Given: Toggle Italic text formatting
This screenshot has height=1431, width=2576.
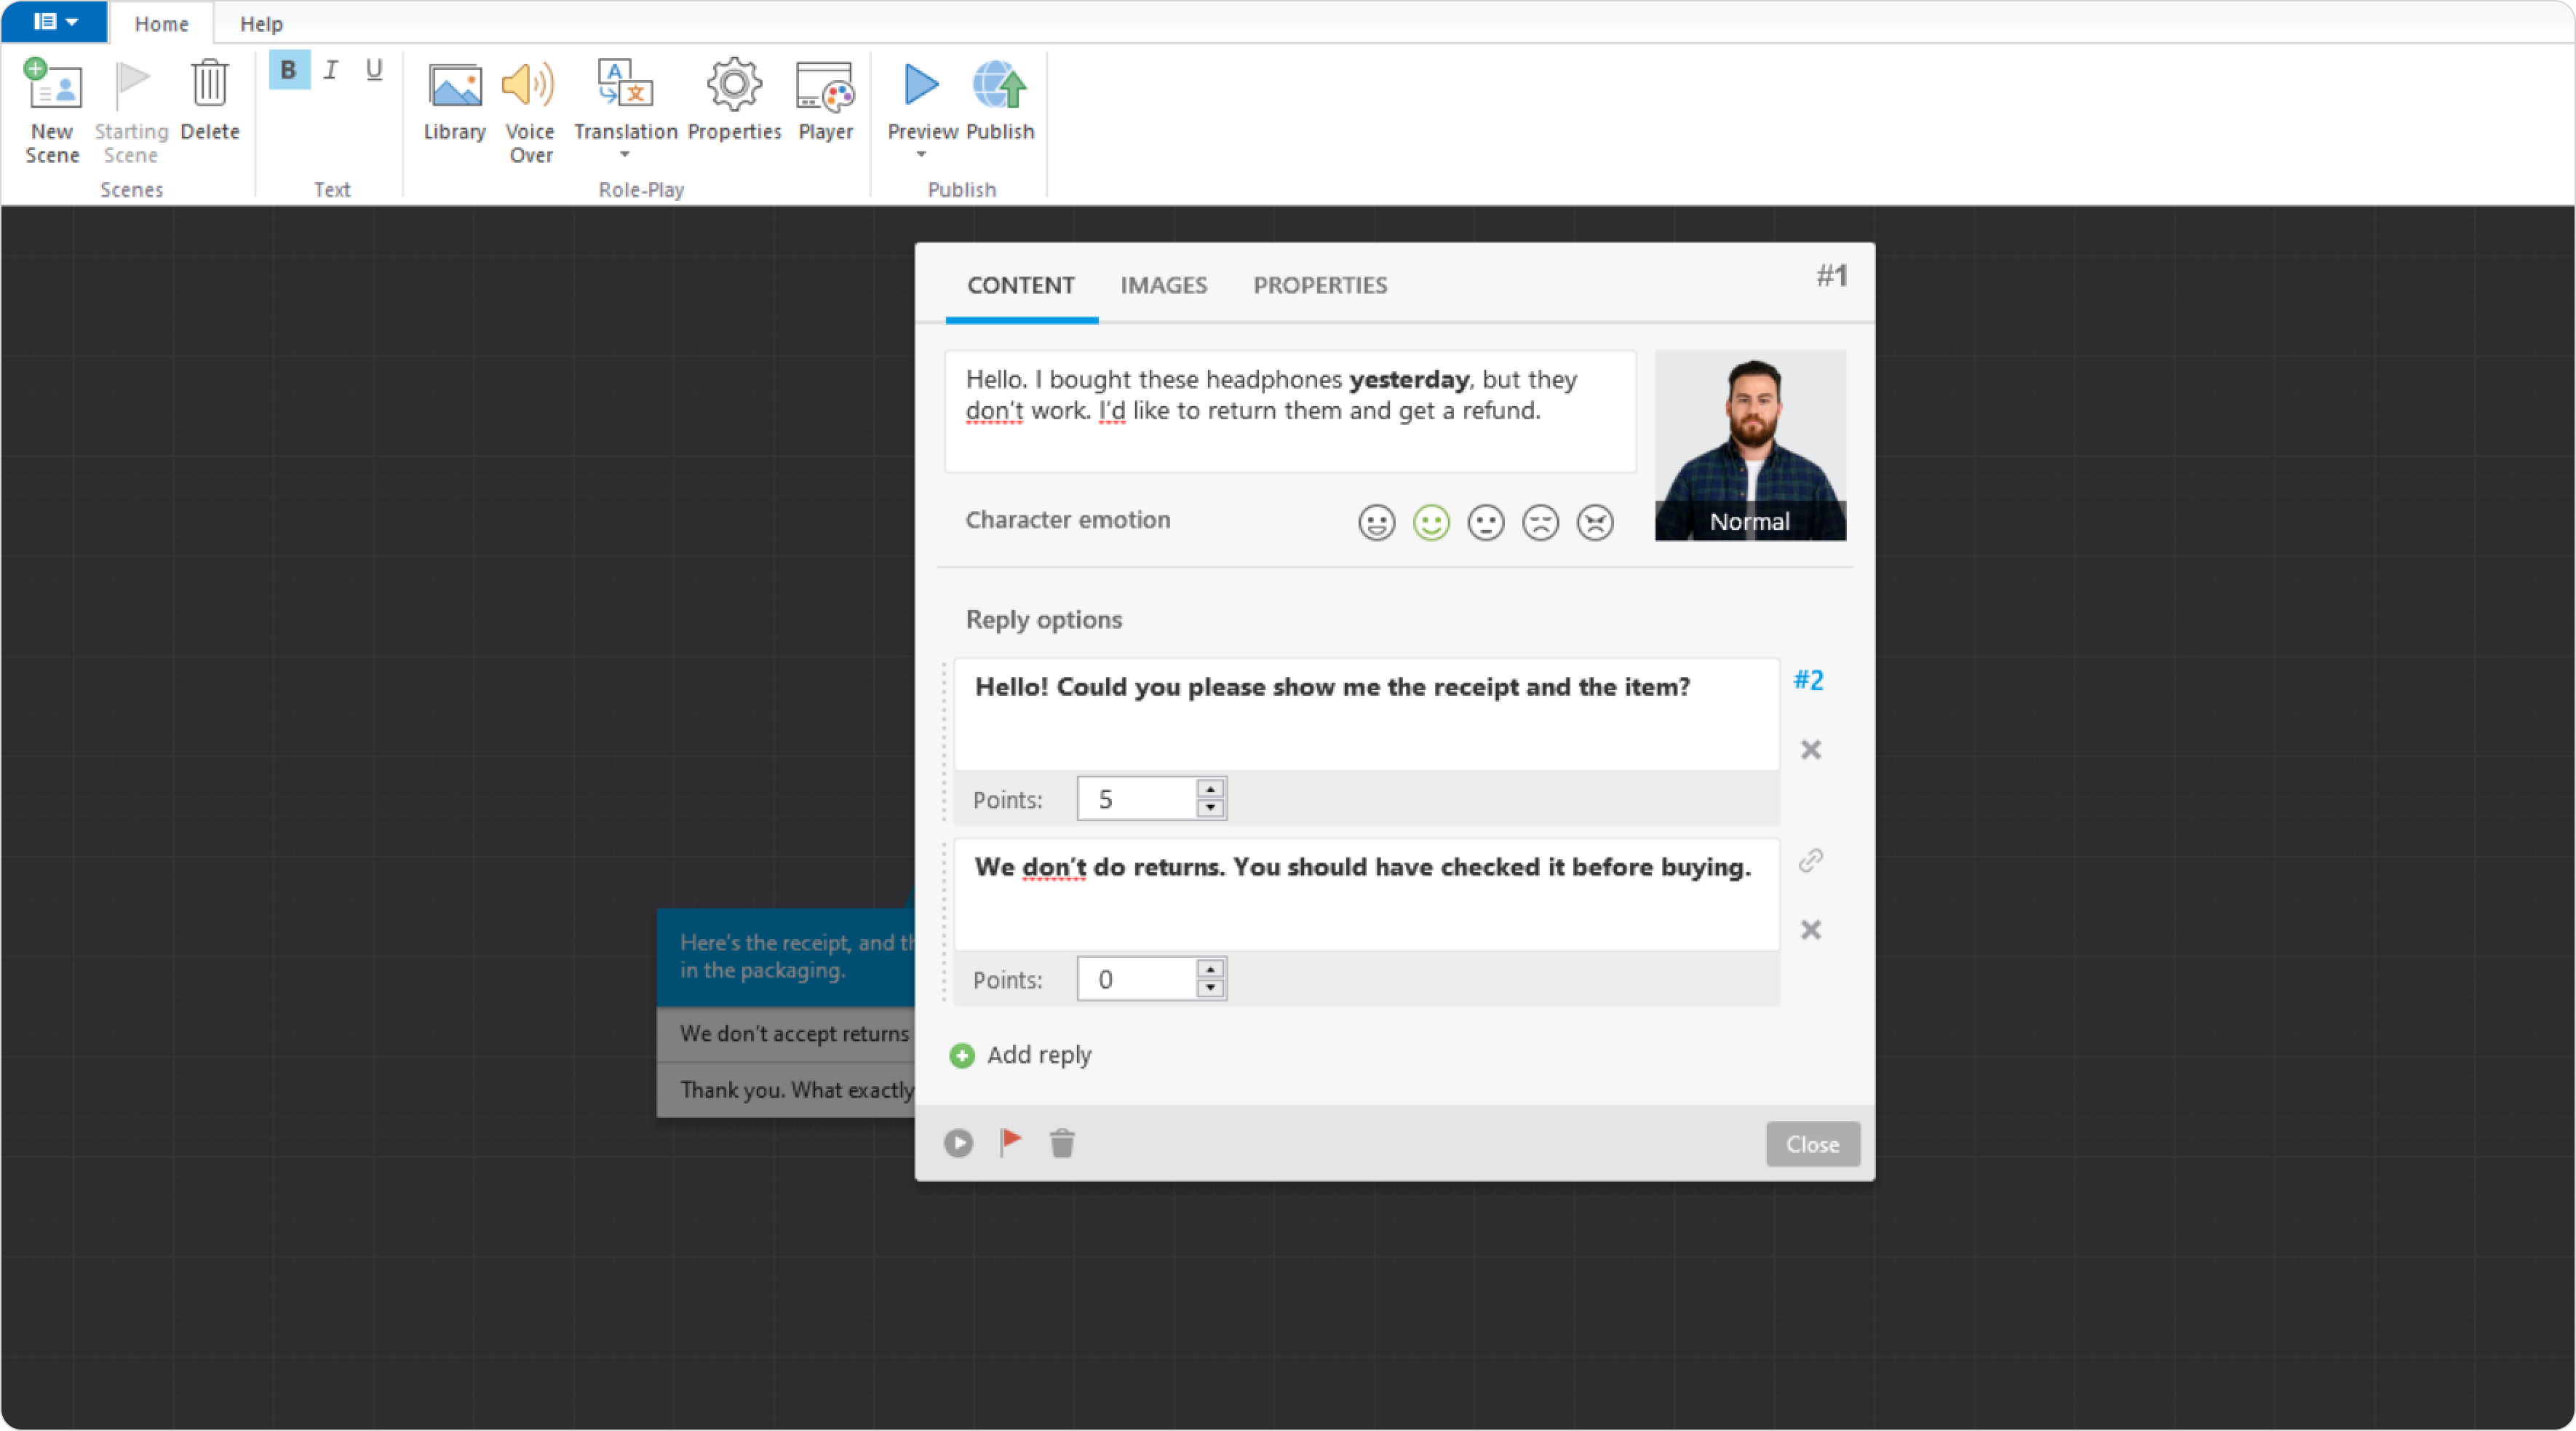Looking at the screenshot, I should point(331,70).
